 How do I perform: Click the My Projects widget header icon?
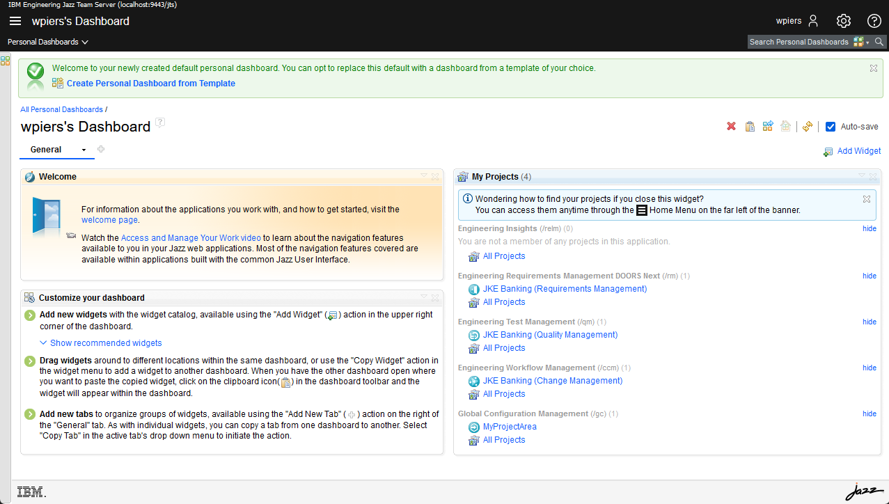[463, 177]
